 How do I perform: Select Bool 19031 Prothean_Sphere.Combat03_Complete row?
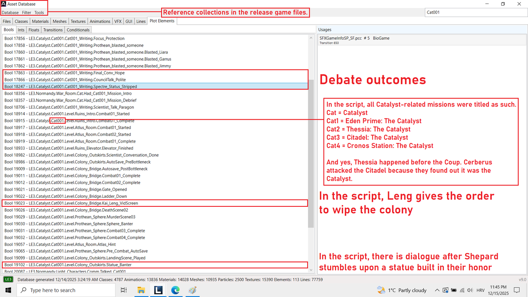coord(156,231)
